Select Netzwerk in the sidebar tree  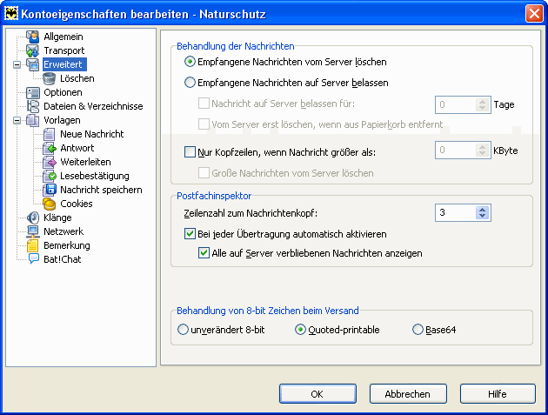(x=63, y=231)
